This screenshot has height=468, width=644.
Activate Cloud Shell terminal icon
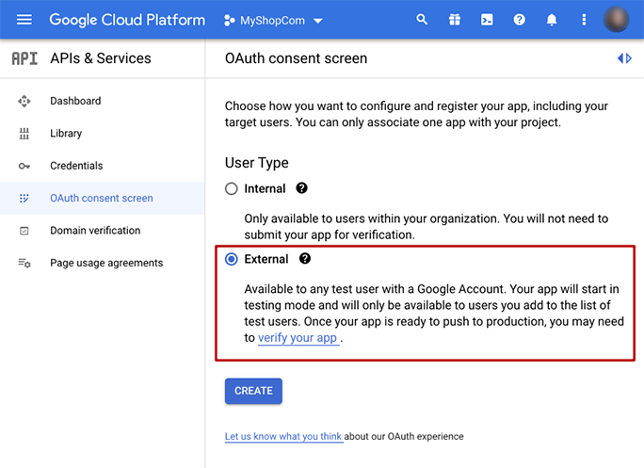(x=487, y=20)
